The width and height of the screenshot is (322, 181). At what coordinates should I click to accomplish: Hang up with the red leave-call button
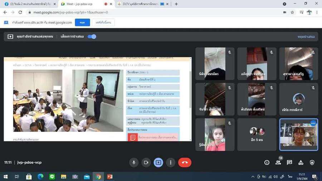click(x=185, y=162)
